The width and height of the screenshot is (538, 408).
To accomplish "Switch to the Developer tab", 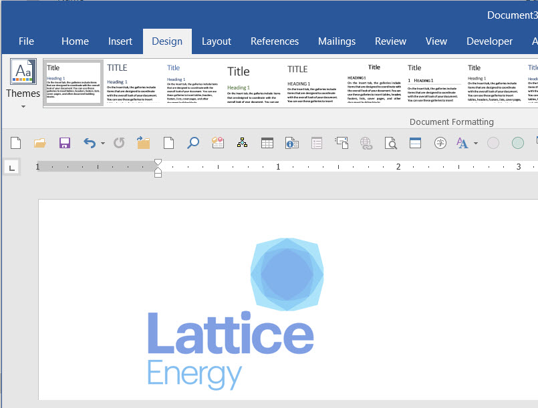I will 489,41.
